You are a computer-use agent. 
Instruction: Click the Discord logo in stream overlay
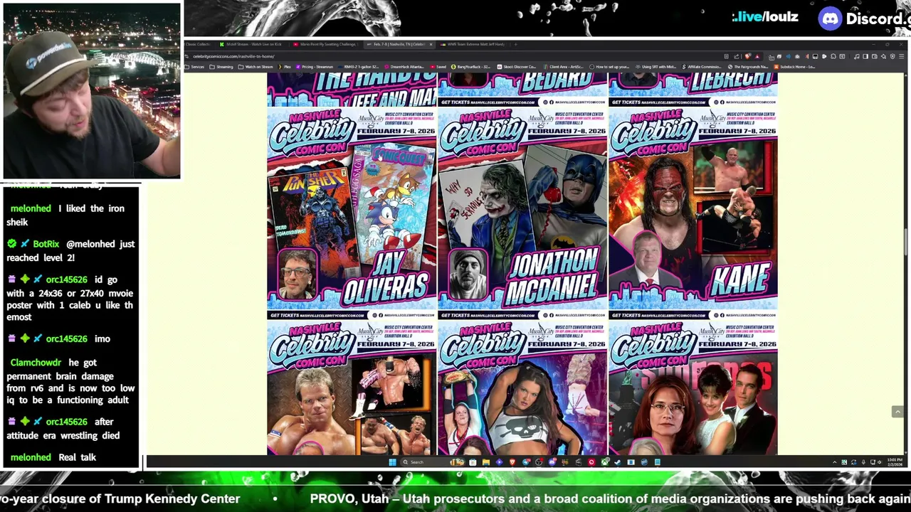pos(831,18)
